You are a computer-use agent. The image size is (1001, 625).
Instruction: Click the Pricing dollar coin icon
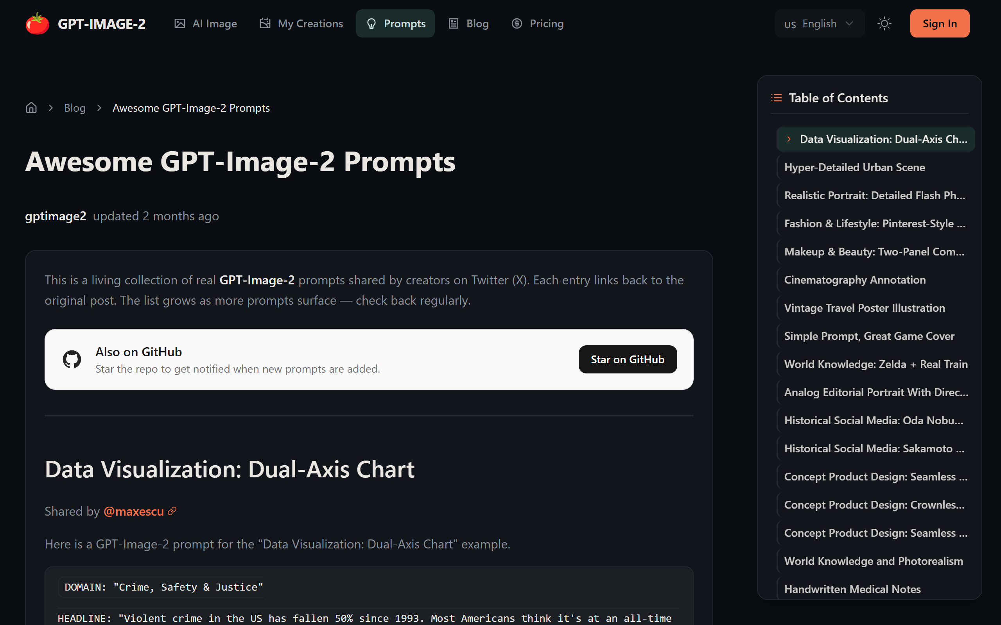coord(517,23)
